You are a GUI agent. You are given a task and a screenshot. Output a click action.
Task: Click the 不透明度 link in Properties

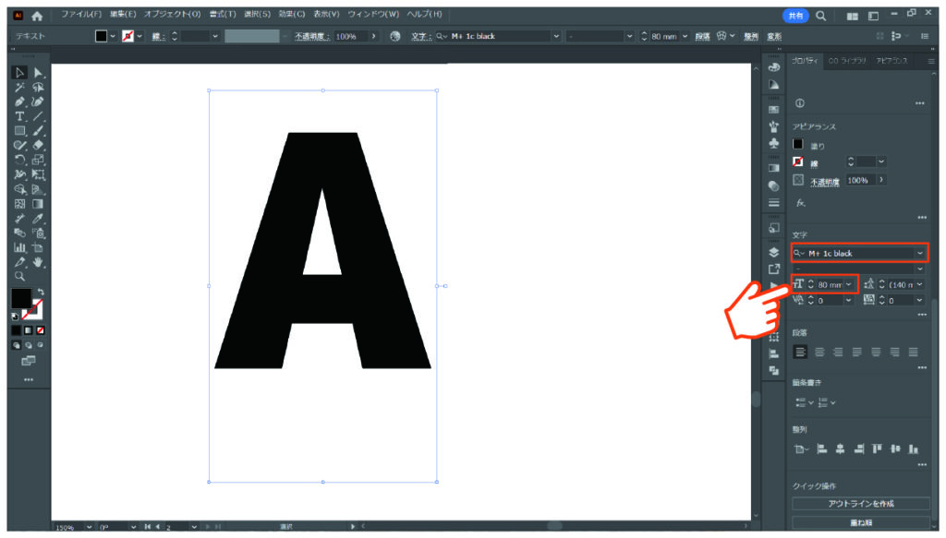pos(825,182)
